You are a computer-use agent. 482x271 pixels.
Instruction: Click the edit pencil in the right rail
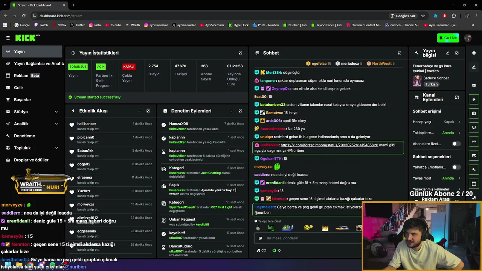[474, 67]
